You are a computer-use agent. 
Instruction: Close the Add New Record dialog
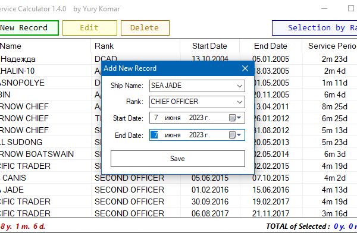pyautogui.click(x=245, y=68)
